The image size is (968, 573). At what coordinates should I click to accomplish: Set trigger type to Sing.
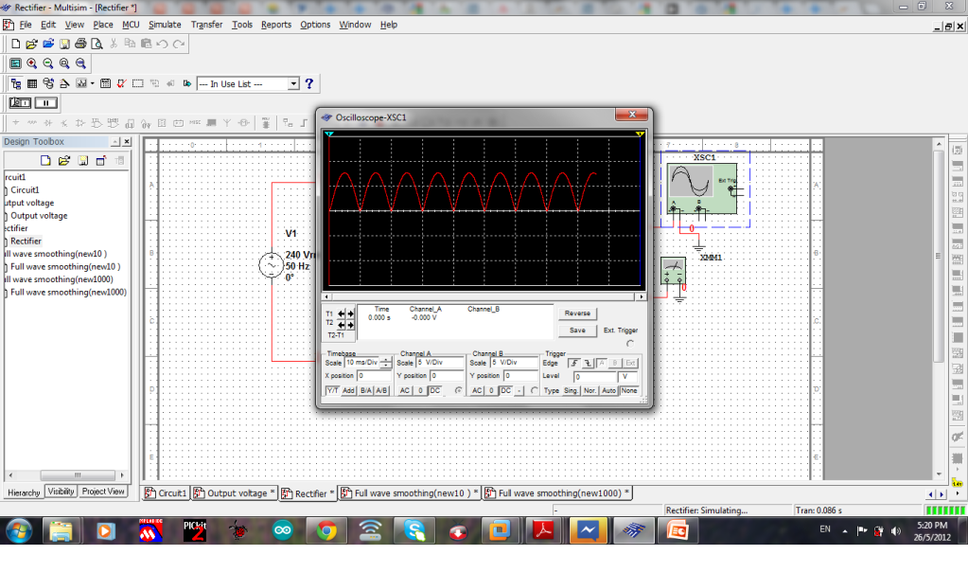tap(571, 390)
